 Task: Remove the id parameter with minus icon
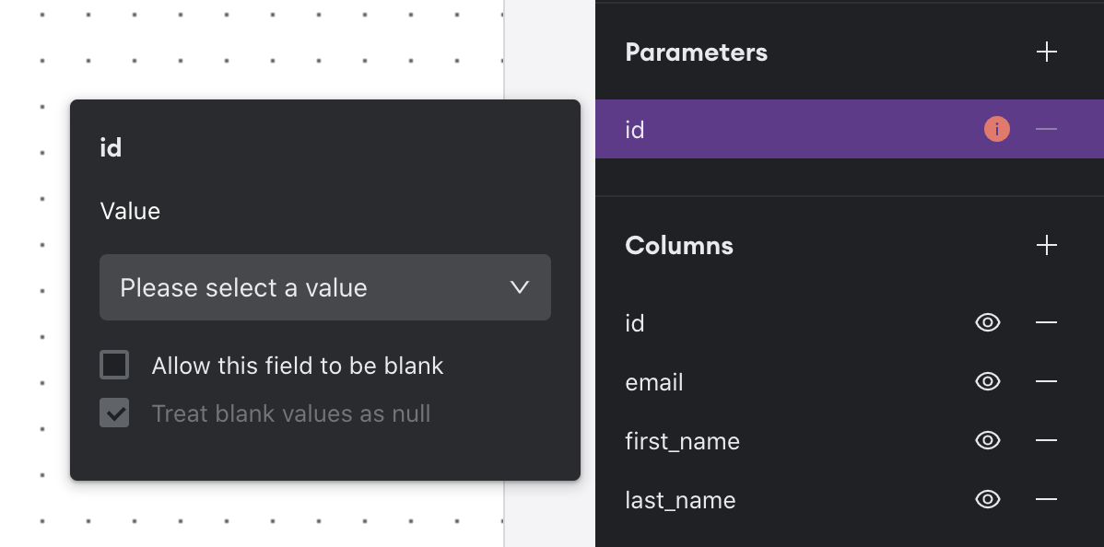[x=1046, y=130]
